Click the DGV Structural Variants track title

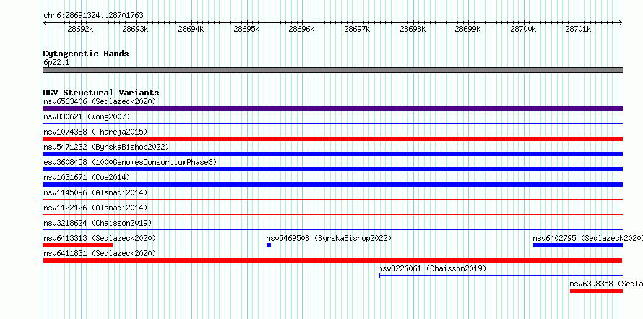(x=101, y=93)
